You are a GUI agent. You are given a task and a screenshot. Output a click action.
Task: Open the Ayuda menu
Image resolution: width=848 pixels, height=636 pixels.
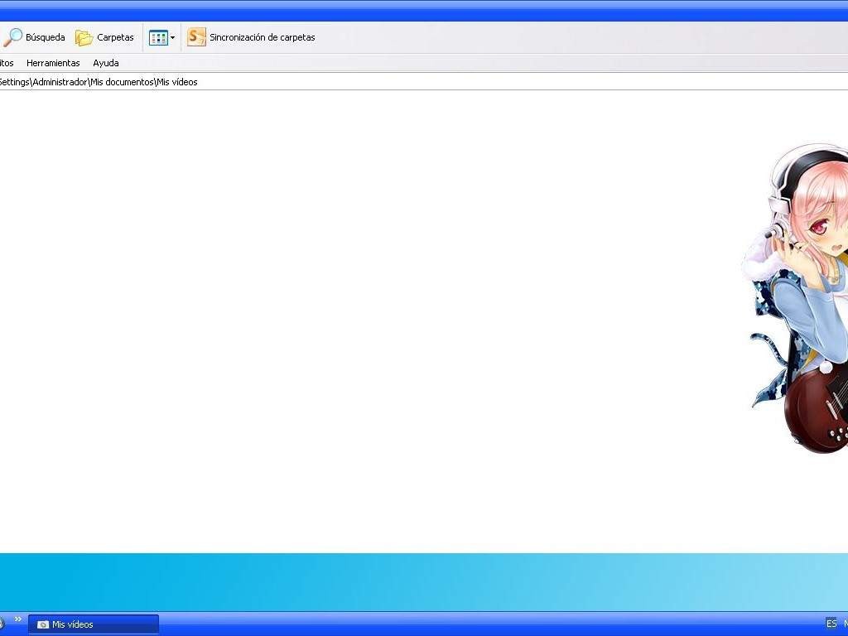click(x=106, y=63)
